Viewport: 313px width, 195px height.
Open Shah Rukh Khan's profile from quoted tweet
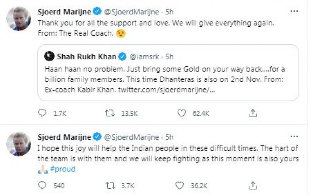click(87, 57)
